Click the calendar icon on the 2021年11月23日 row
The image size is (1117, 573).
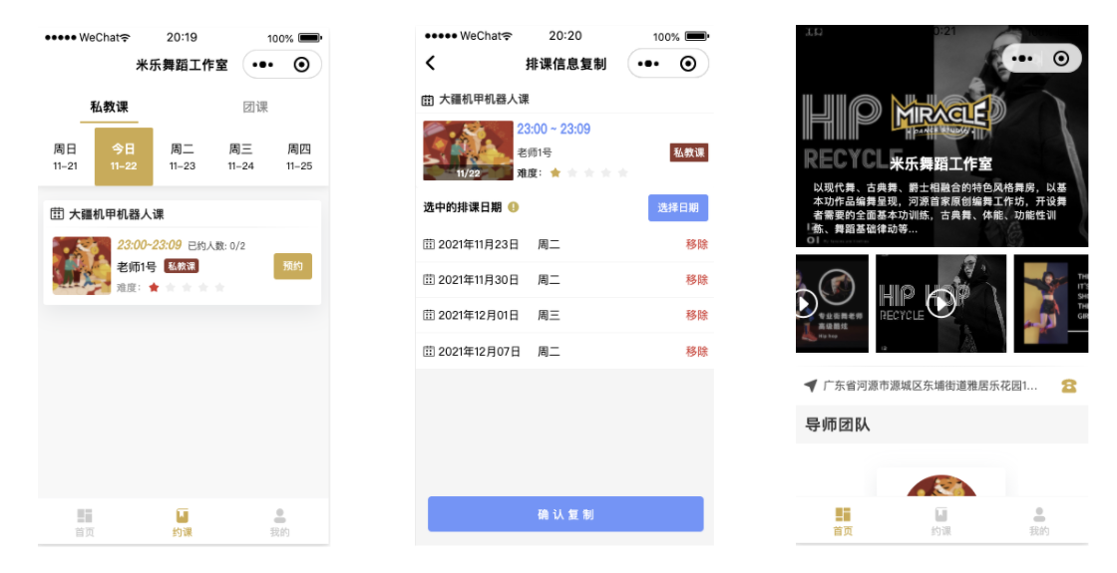point(429,244)
